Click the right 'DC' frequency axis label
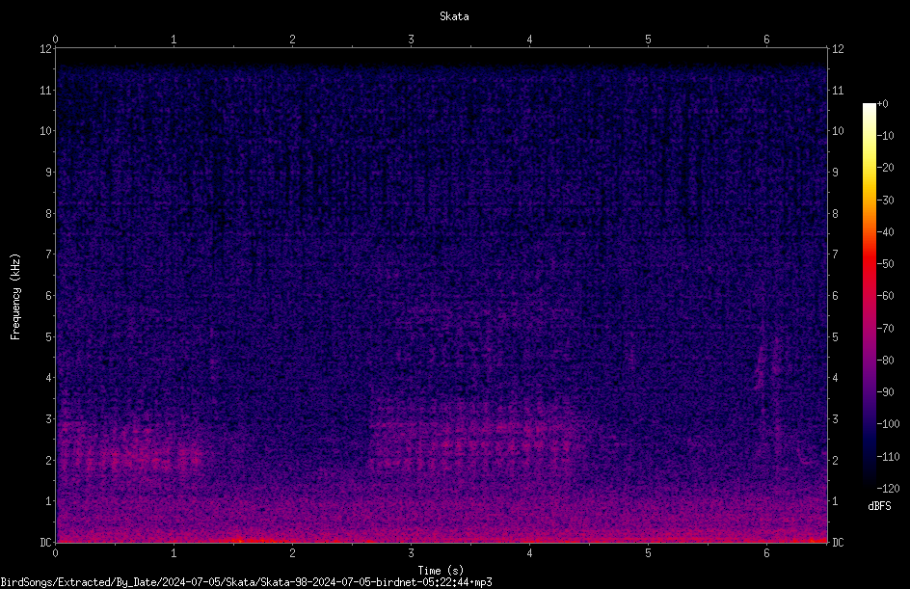The width and height of the screenshot is (910, 589). click(838, 542)
